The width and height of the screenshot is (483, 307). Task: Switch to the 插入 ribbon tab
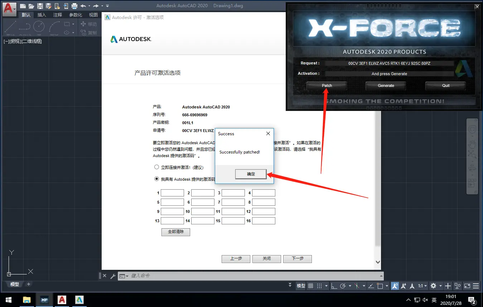tap(42, 15)
